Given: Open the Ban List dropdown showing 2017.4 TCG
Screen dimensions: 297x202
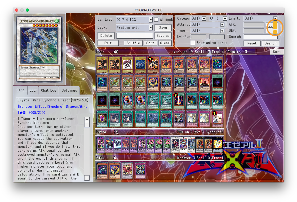Looking at the screenshot, I should click(134, 20).
